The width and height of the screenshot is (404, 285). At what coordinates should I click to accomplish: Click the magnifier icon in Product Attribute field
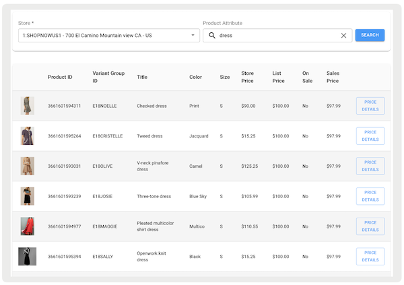(x=212, y=35)
